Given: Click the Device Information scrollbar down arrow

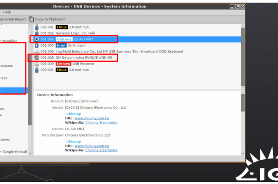Looking at the screenshot, I should pyautogui.click(x=243, y=154).
